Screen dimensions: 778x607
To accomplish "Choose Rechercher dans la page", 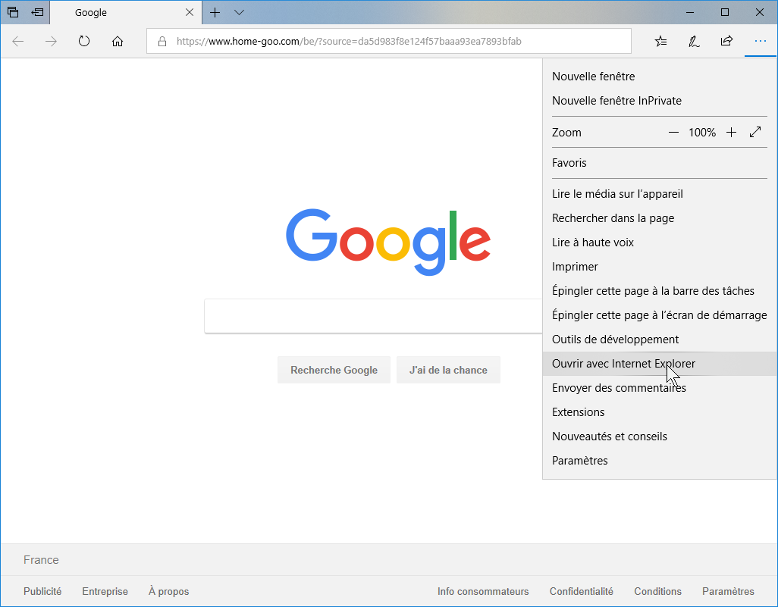I will pos(660,218).
